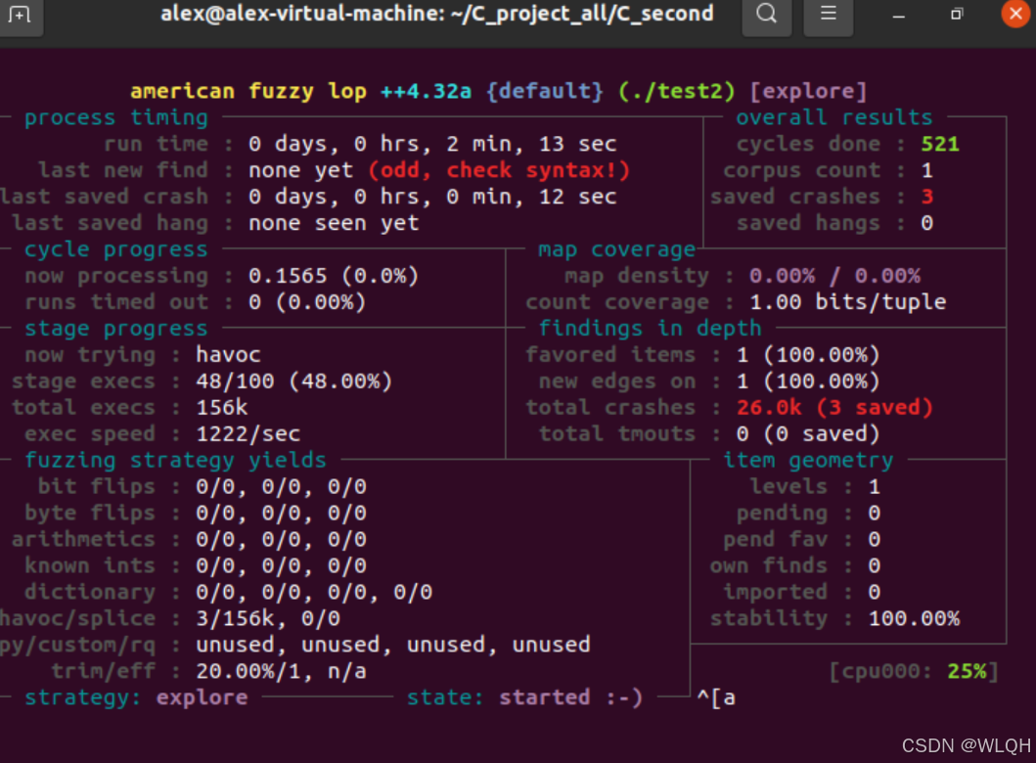Image resolution: width=1036 pixels, height=763 pixels.
Task: Select the 'overall results' section heading
Action: coord(834,117)
